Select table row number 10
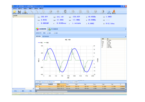145x102 pixels. click(x=80, y=89)
